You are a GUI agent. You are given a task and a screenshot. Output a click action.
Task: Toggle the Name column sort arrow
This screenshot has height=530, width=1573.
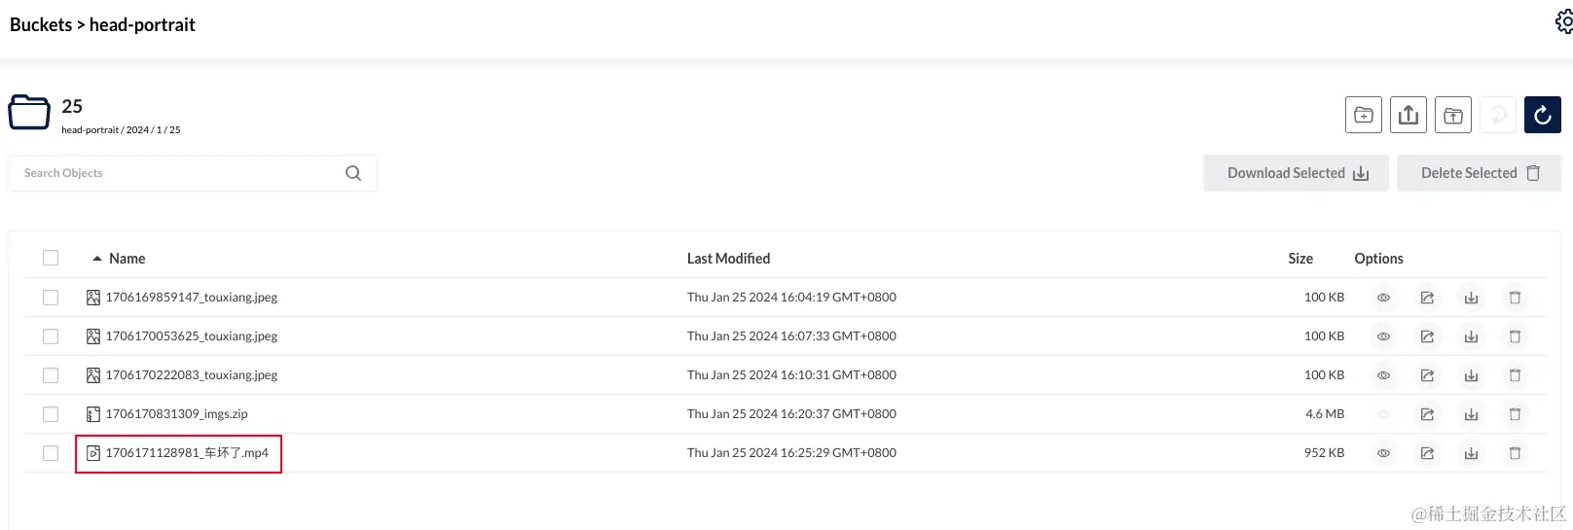pyautogui.click(x=97, y=259)
